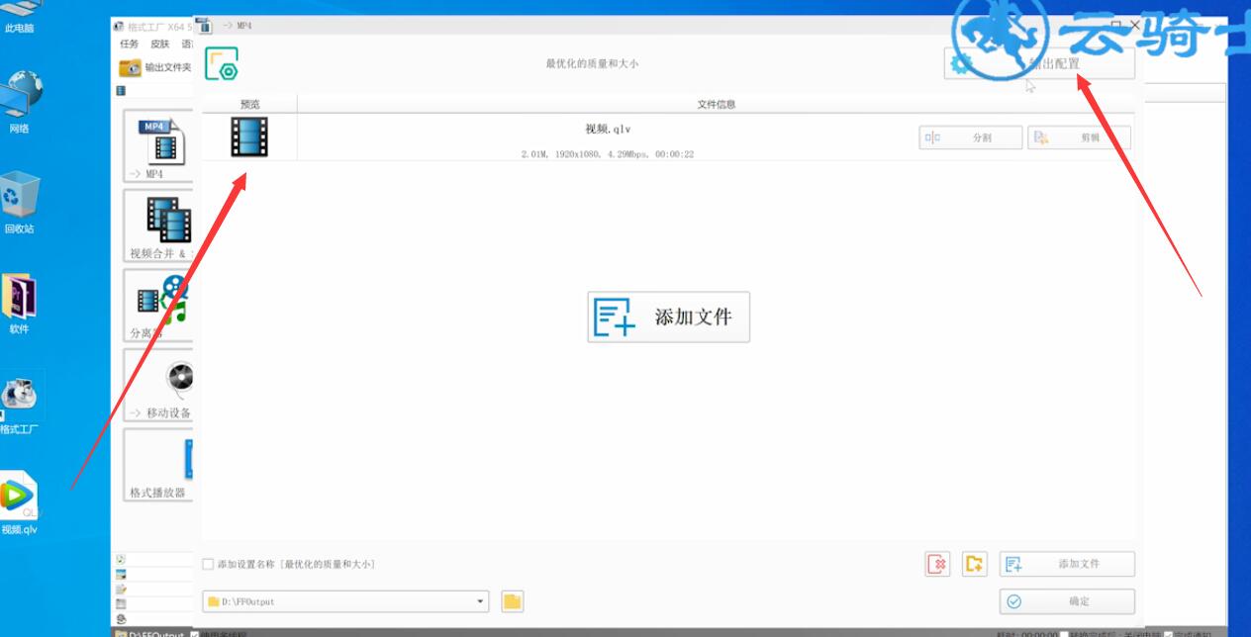Select the 视频.qlv desktop file

tap(20, 503)
